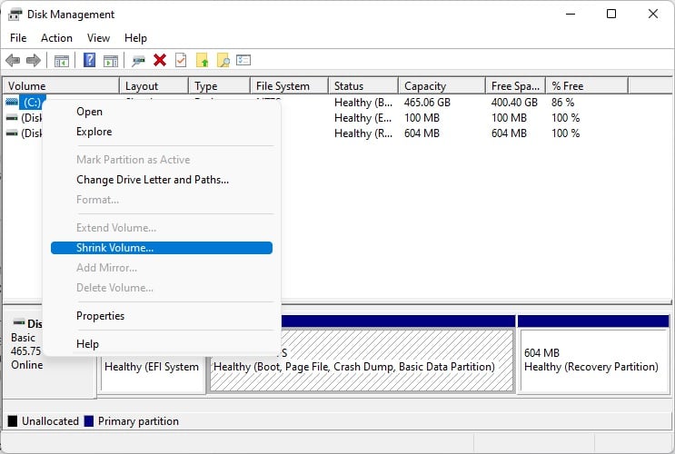Screen dimensions: 675x454
Task: Click the Connect disk/Refresh toolbar icon
Action: [x=138, y=61]
